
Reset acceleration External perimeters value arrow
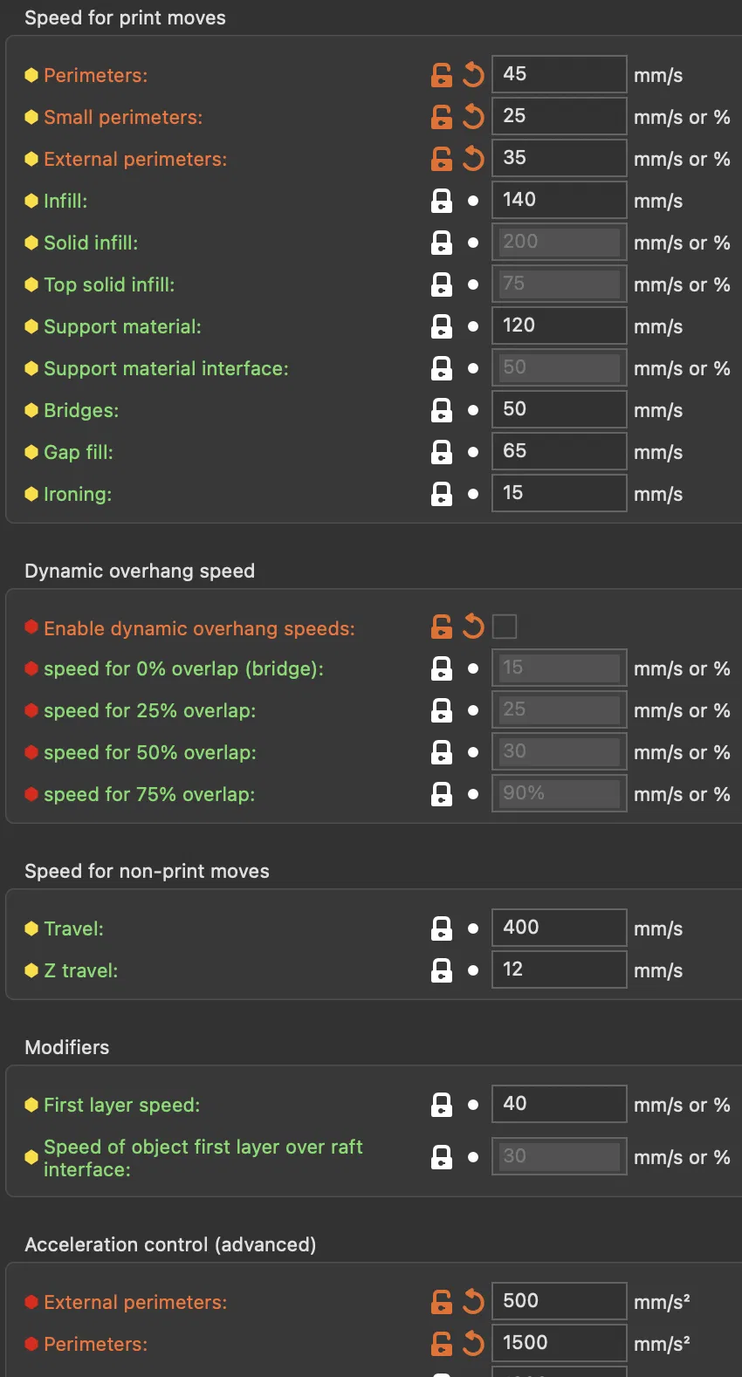coord(473,1302)
